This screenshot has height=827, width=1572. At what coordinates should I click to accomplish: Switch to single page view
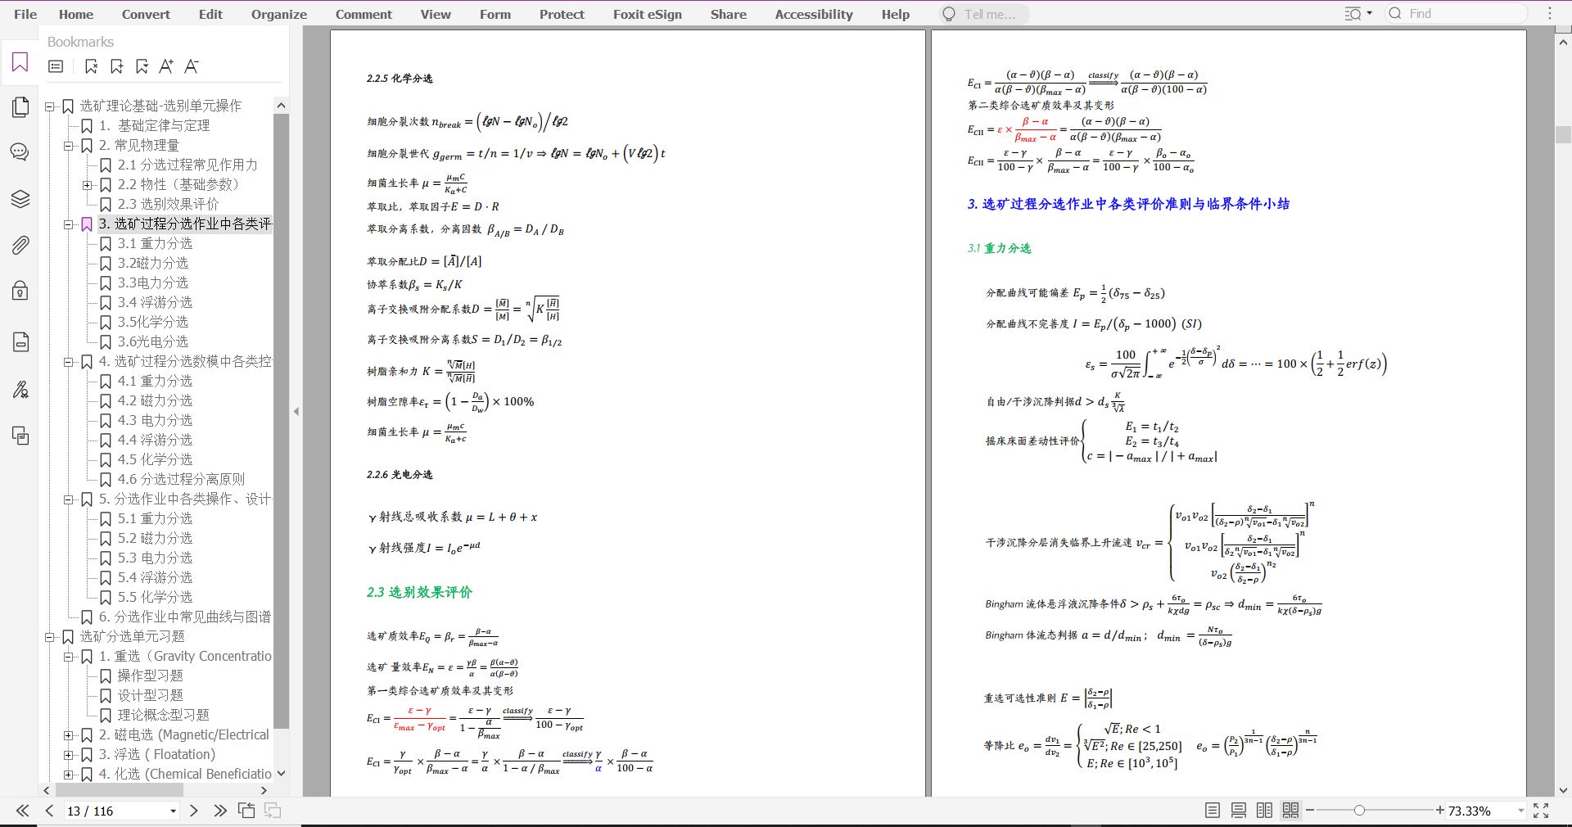[x=1213, y=811]
